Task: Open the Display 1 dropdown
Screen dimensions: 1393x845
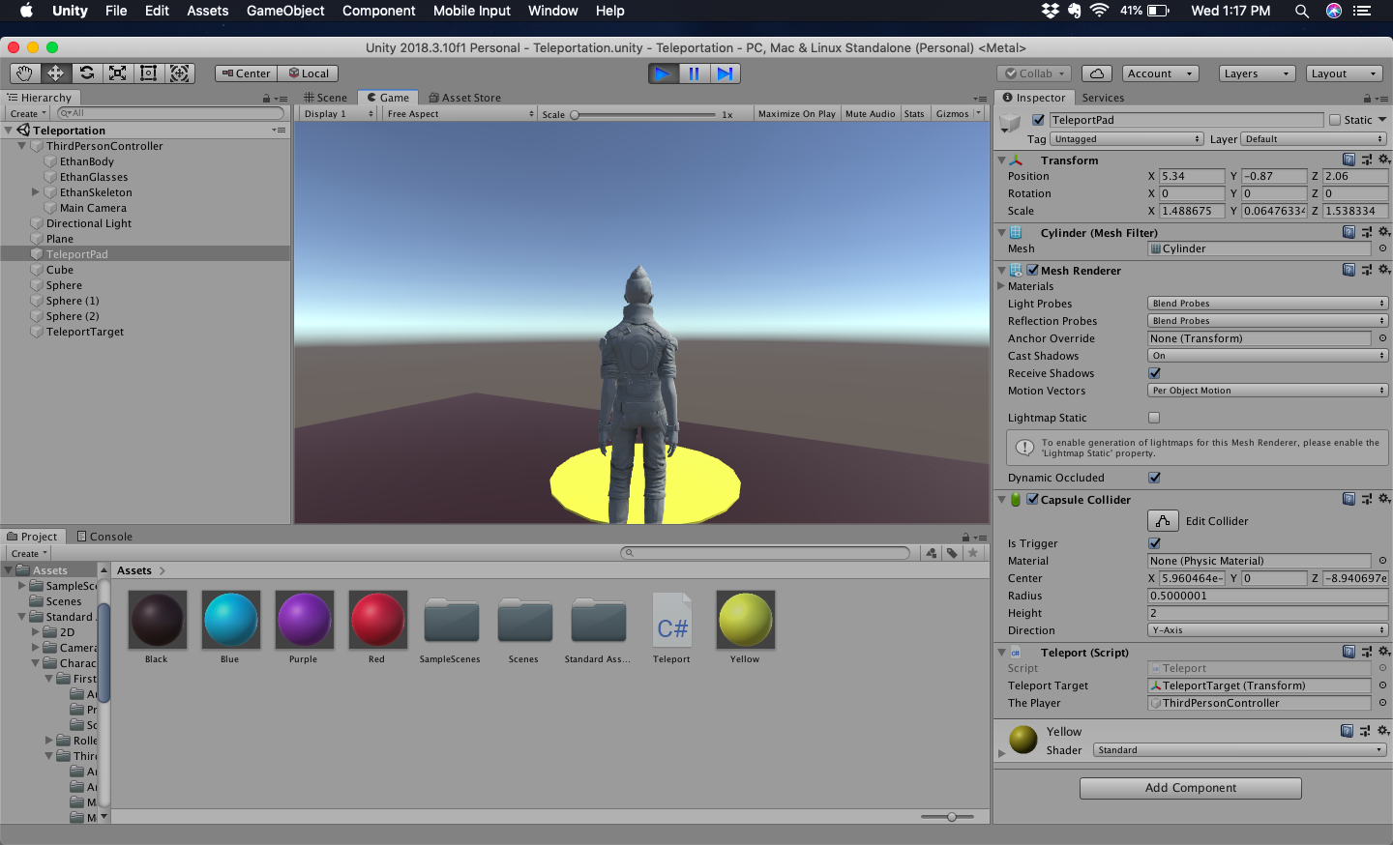Action: (337, 114)
